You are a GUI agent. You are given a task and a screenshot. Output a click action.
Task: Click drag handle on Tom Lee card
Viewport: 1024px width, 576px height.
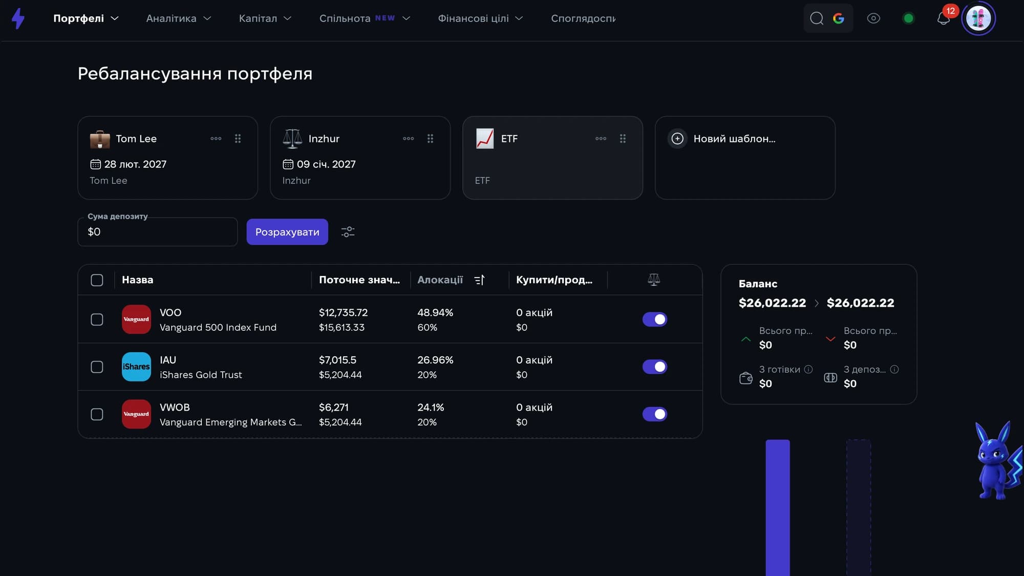point(238,138)
